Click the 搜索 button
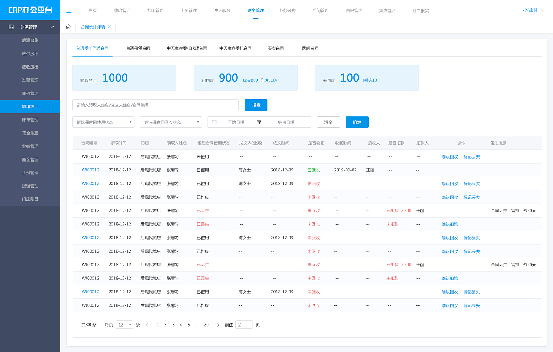The image size is (553, 352). [x=256, y=105]
